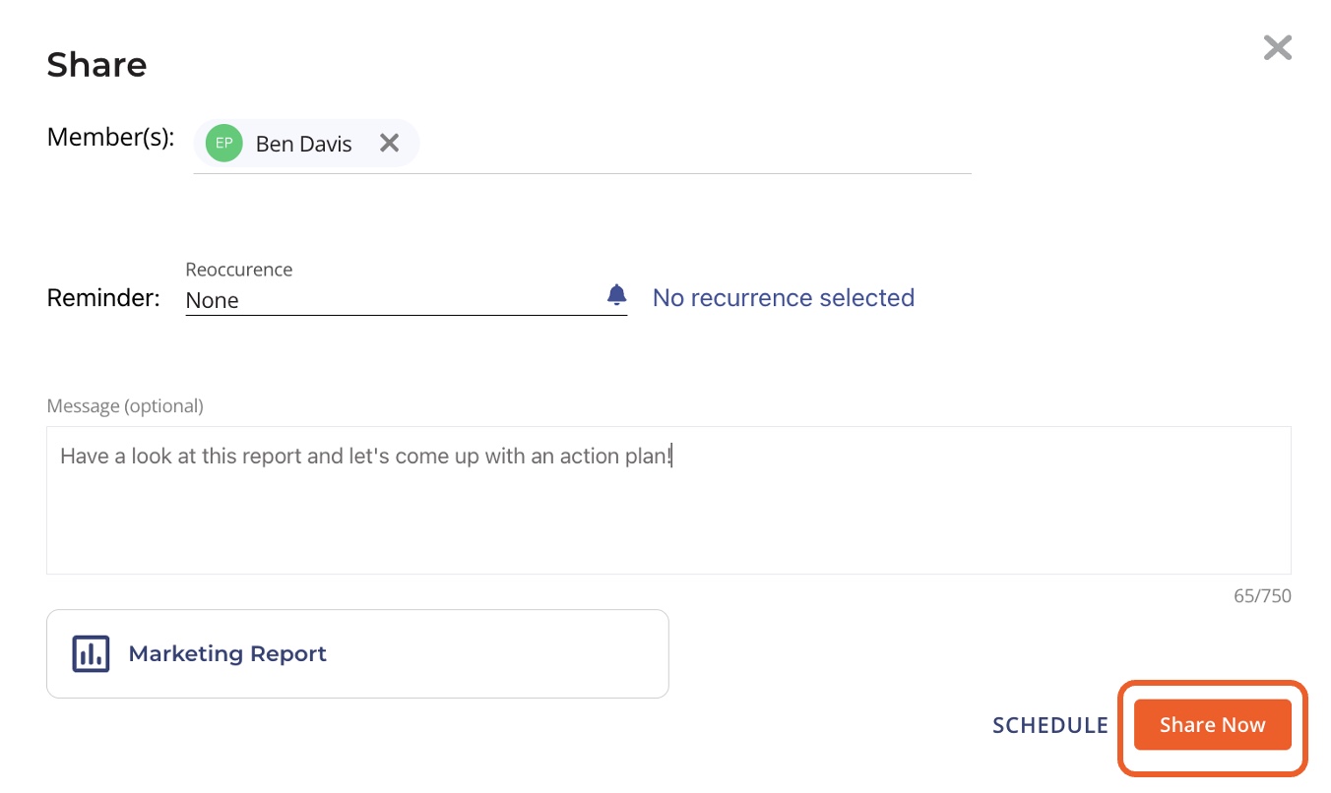This screenshot has width=1331, height=793.
Task: Click the Marketing Report chart icon
Action: 91,654
